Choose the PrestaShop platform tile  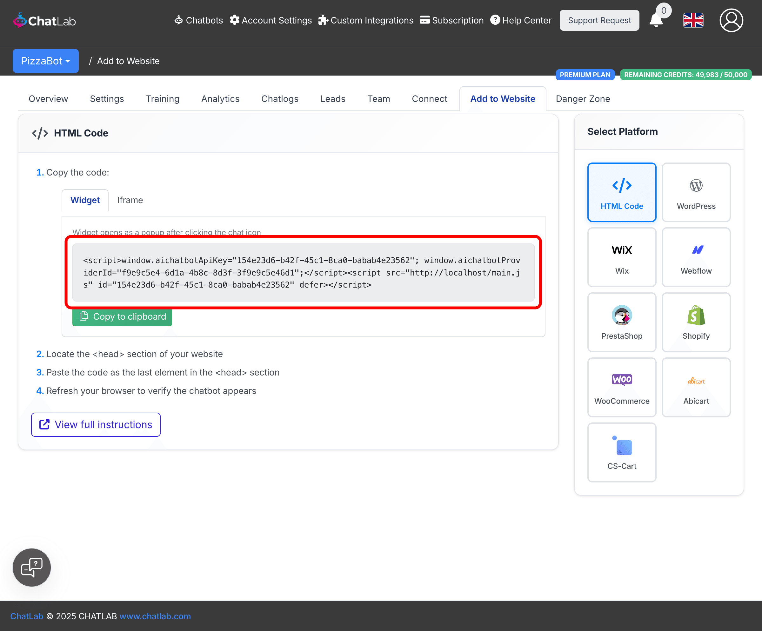click(622, 322)
